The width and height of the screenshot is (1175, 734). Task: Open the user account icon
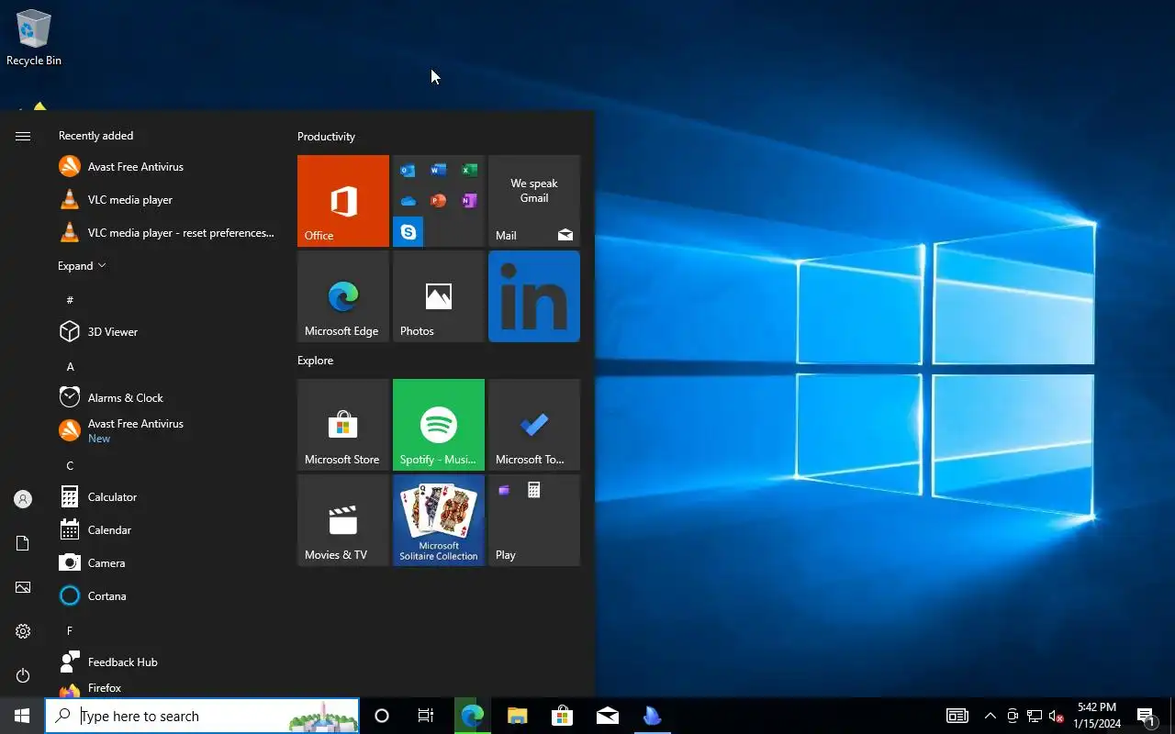tap(23, 499)
